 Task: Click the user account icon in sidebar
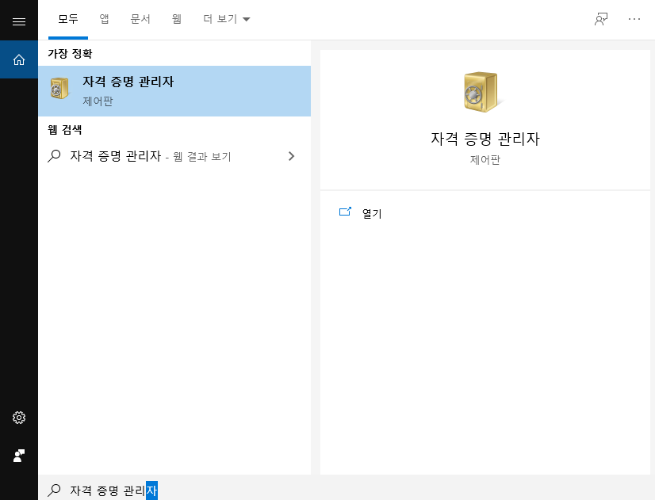(19, 456)
